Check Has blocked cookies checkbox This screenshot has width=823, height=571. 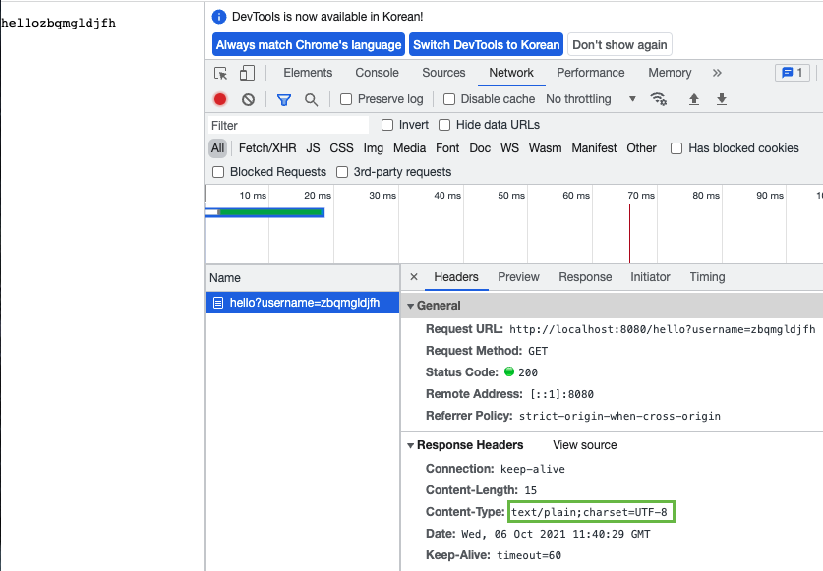coord(676,148)
